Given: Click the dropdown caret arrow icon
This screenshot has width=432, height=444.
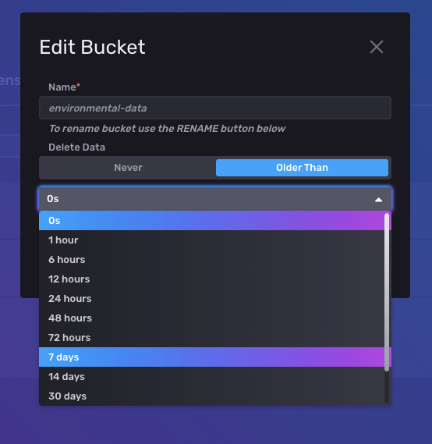Looking at the screenshot, I should point(378,200).
